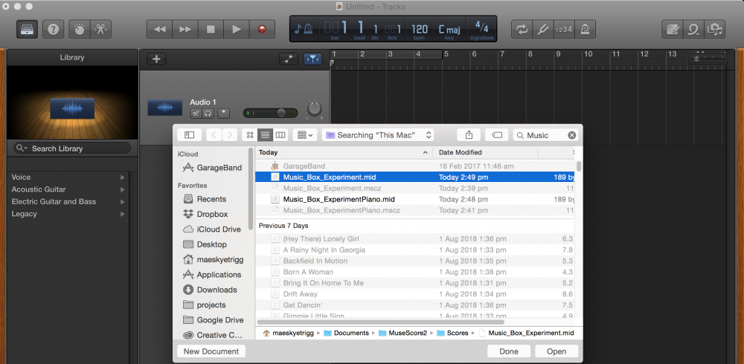
Task: Go back in file dialog
Action: coord(214,135)
